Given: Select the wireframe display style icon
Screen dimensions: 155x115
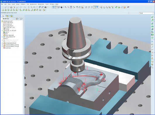Looking at the screenshot, I should (x=86, y=7).
